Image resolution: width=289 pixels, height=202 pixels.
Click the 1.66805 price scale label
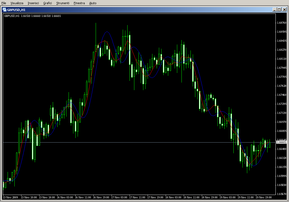pyautogui.click(x=282, y=131)
